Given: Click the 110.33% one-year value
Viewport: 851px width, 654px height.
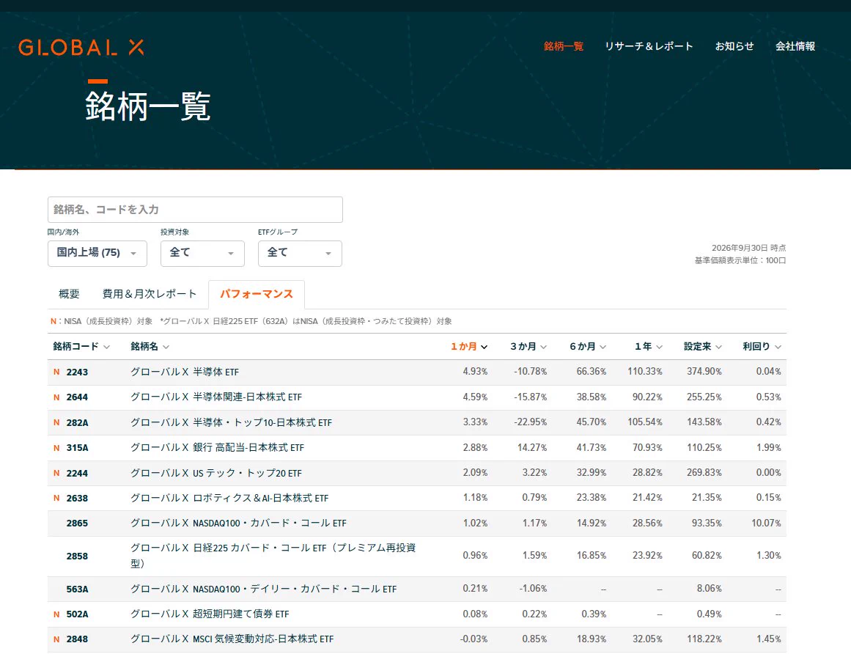Looking at the screenshot, I should [645, 372].
